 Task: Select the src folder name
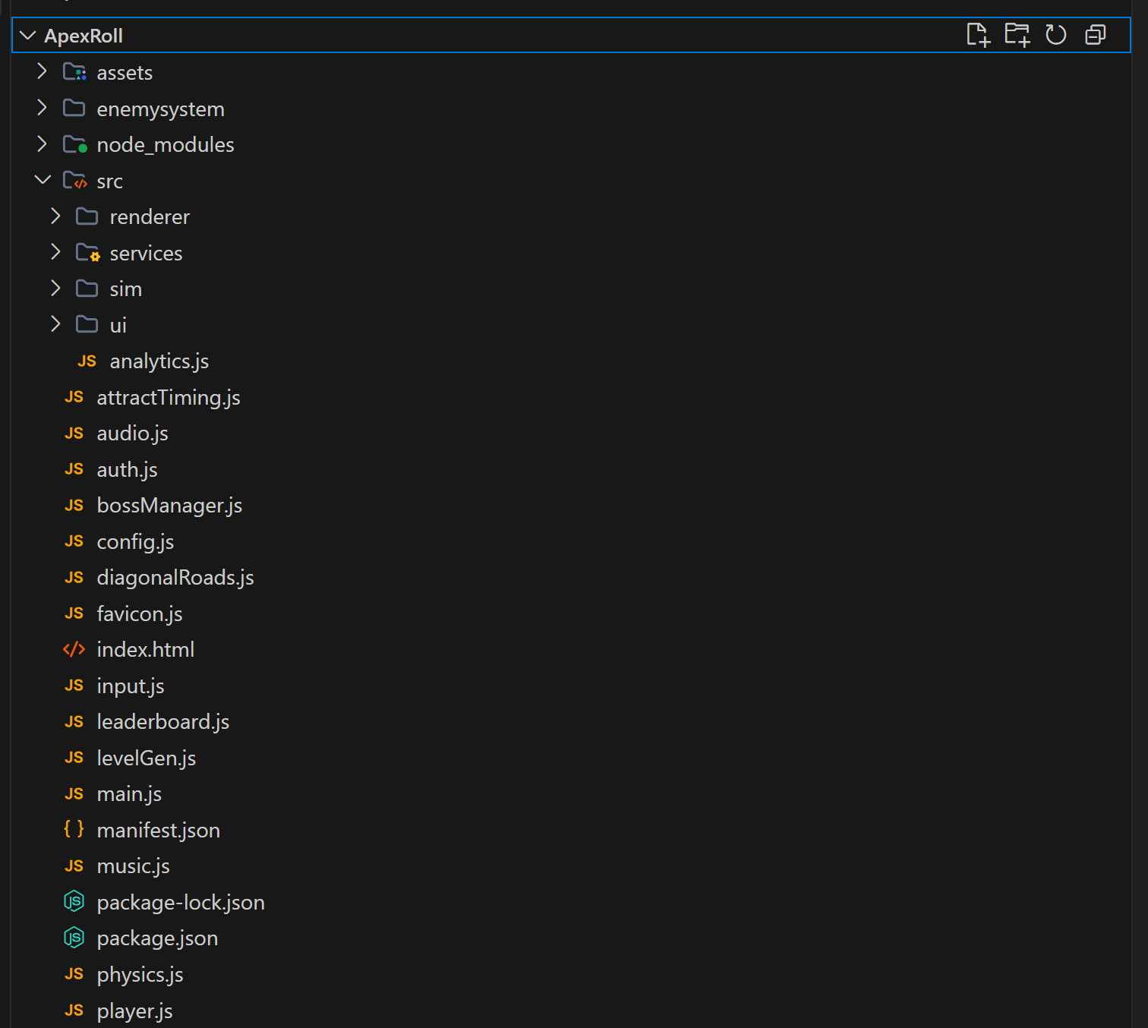pos(109,181)
